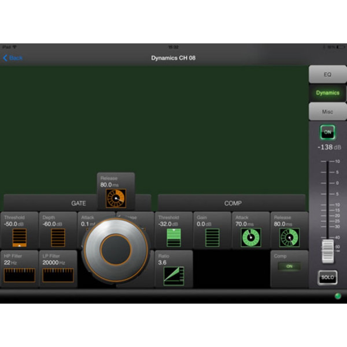Select the HP Filter frequency scale
347x347 pixels.
pyautogui.click(x=19, y=275)
